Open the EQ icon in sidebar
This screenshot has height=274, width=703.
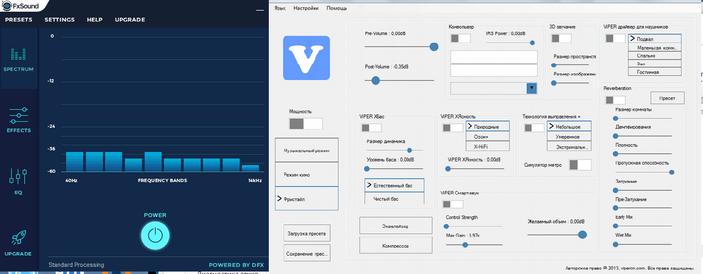coord(19,177)
